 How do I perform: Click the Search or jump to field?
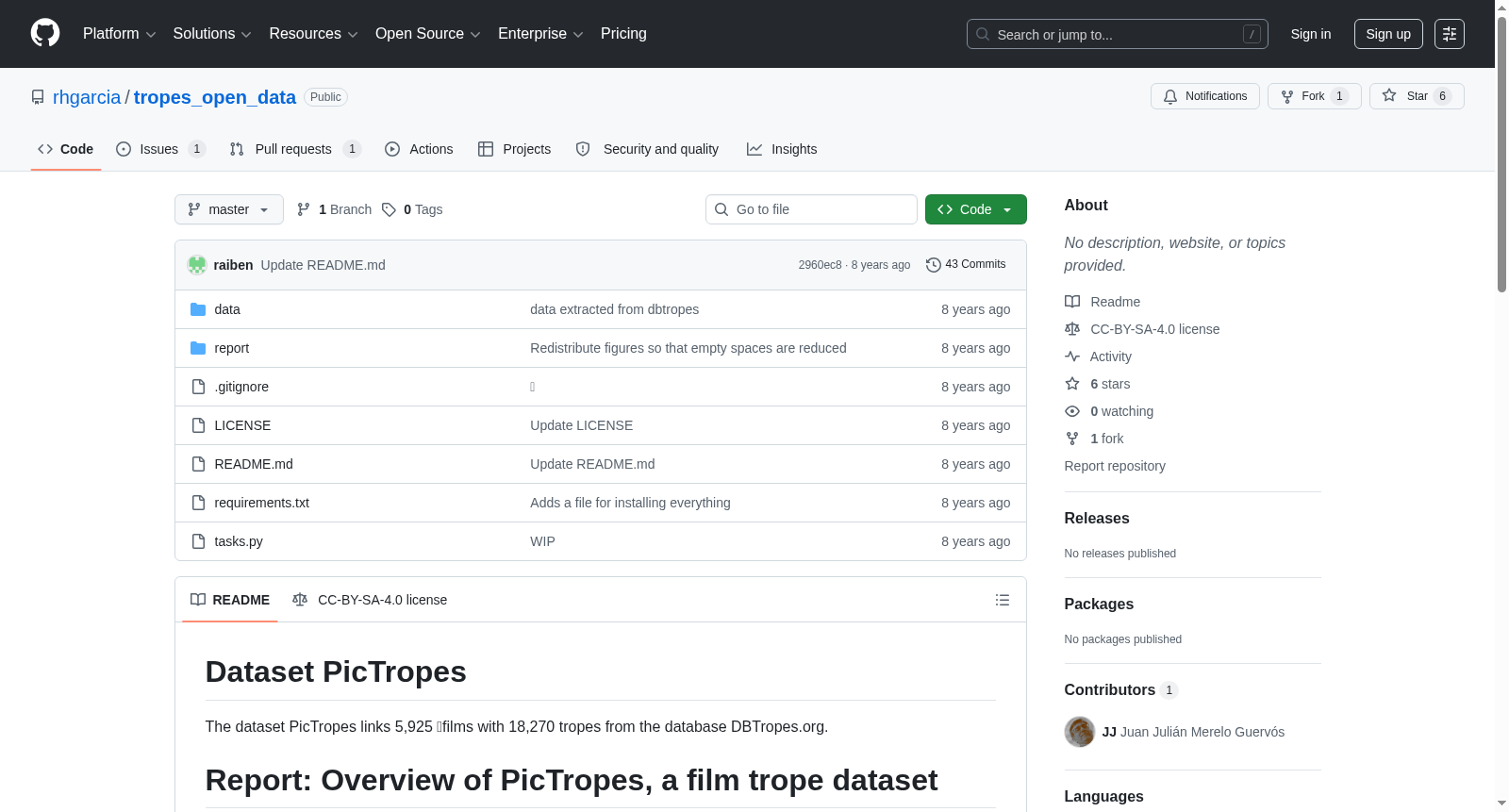pyautogui.click(x=1118, y=34)
